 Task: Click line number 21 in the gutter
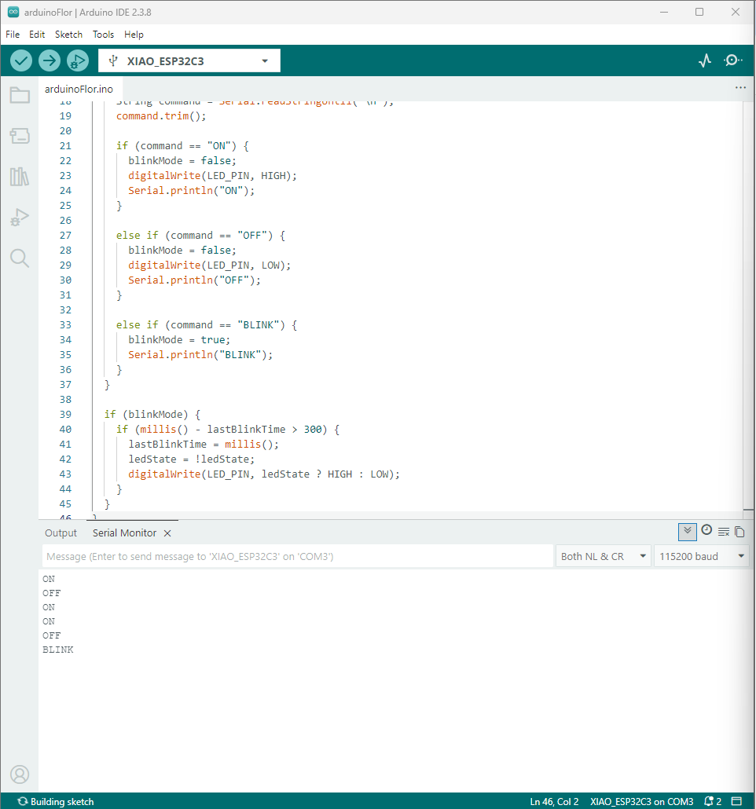pos(65,146)
